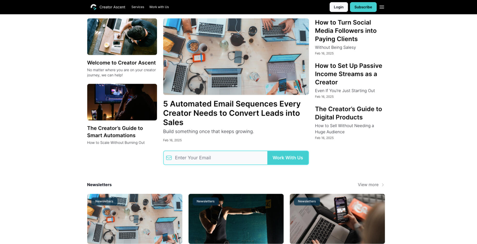Click the View more chevron arrow
Image resolution: width=477 pixels, height=244 pixels.
tap(383, 185)
